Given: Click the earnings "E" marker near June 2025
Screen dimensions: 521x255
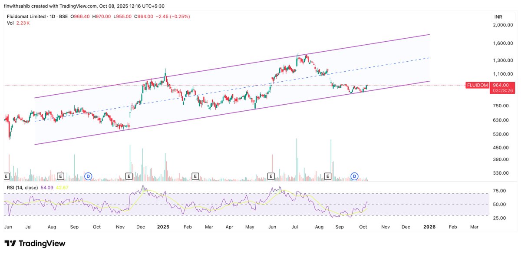Looking at the screenshot, I should 271,176.
